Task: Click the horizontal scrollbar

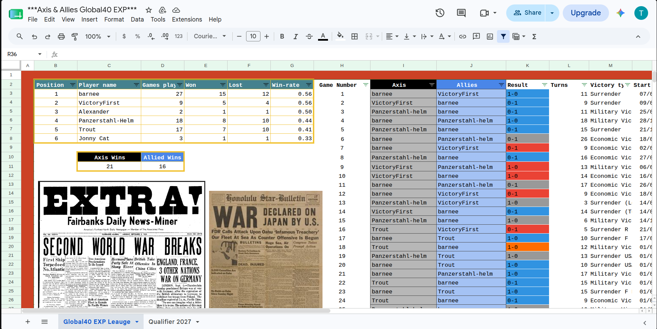Action: (176, 311)
